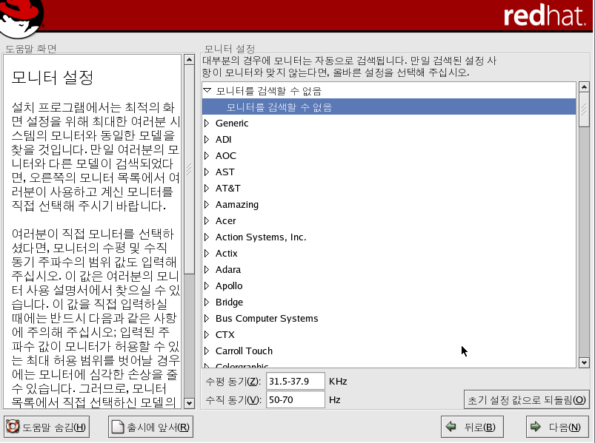Click the help panel scrollbar thumb
This screenshot has width=595, height=443.
tap(189, 169)
